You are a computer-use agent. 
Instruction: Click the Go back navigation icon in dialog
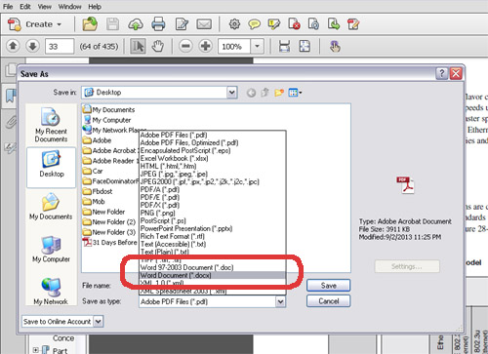251,93
